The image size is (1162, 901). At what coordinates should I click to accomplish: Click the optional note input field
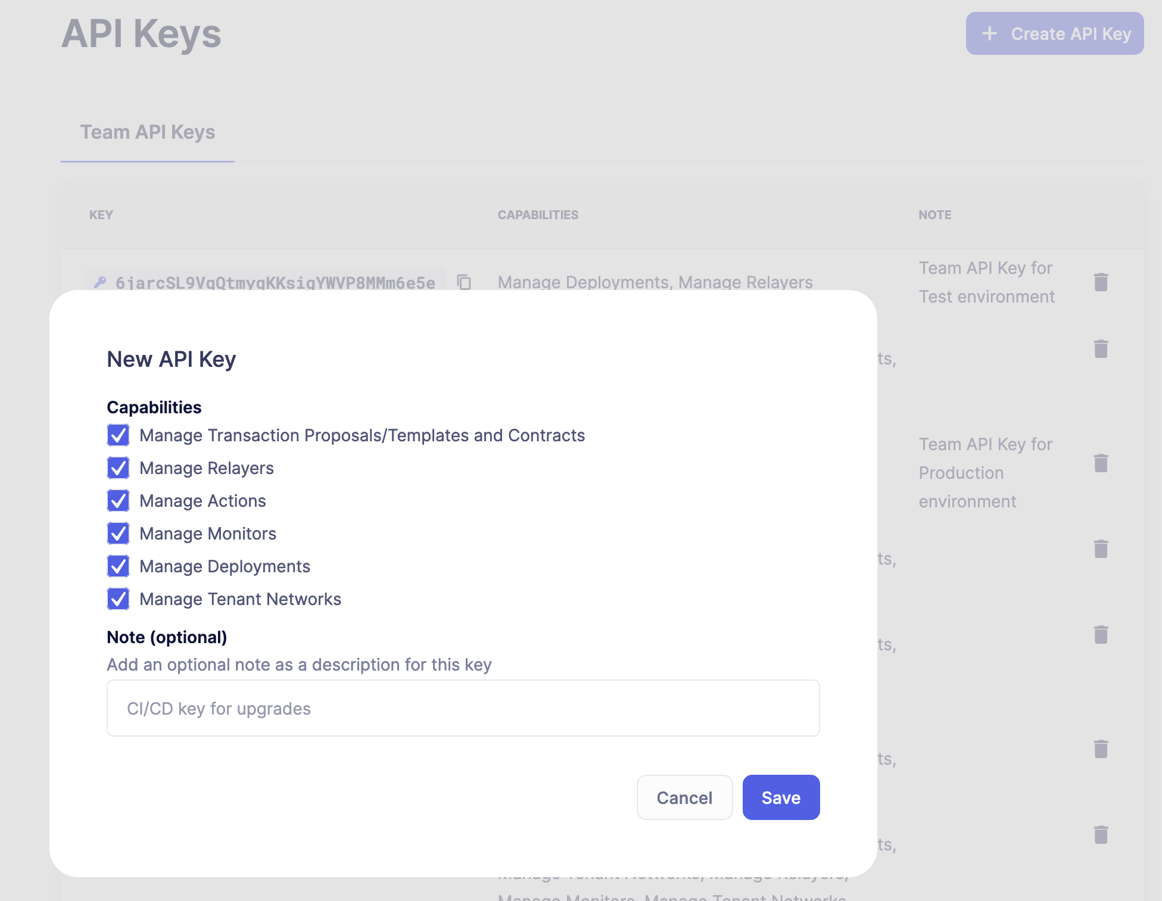[463, 708]
